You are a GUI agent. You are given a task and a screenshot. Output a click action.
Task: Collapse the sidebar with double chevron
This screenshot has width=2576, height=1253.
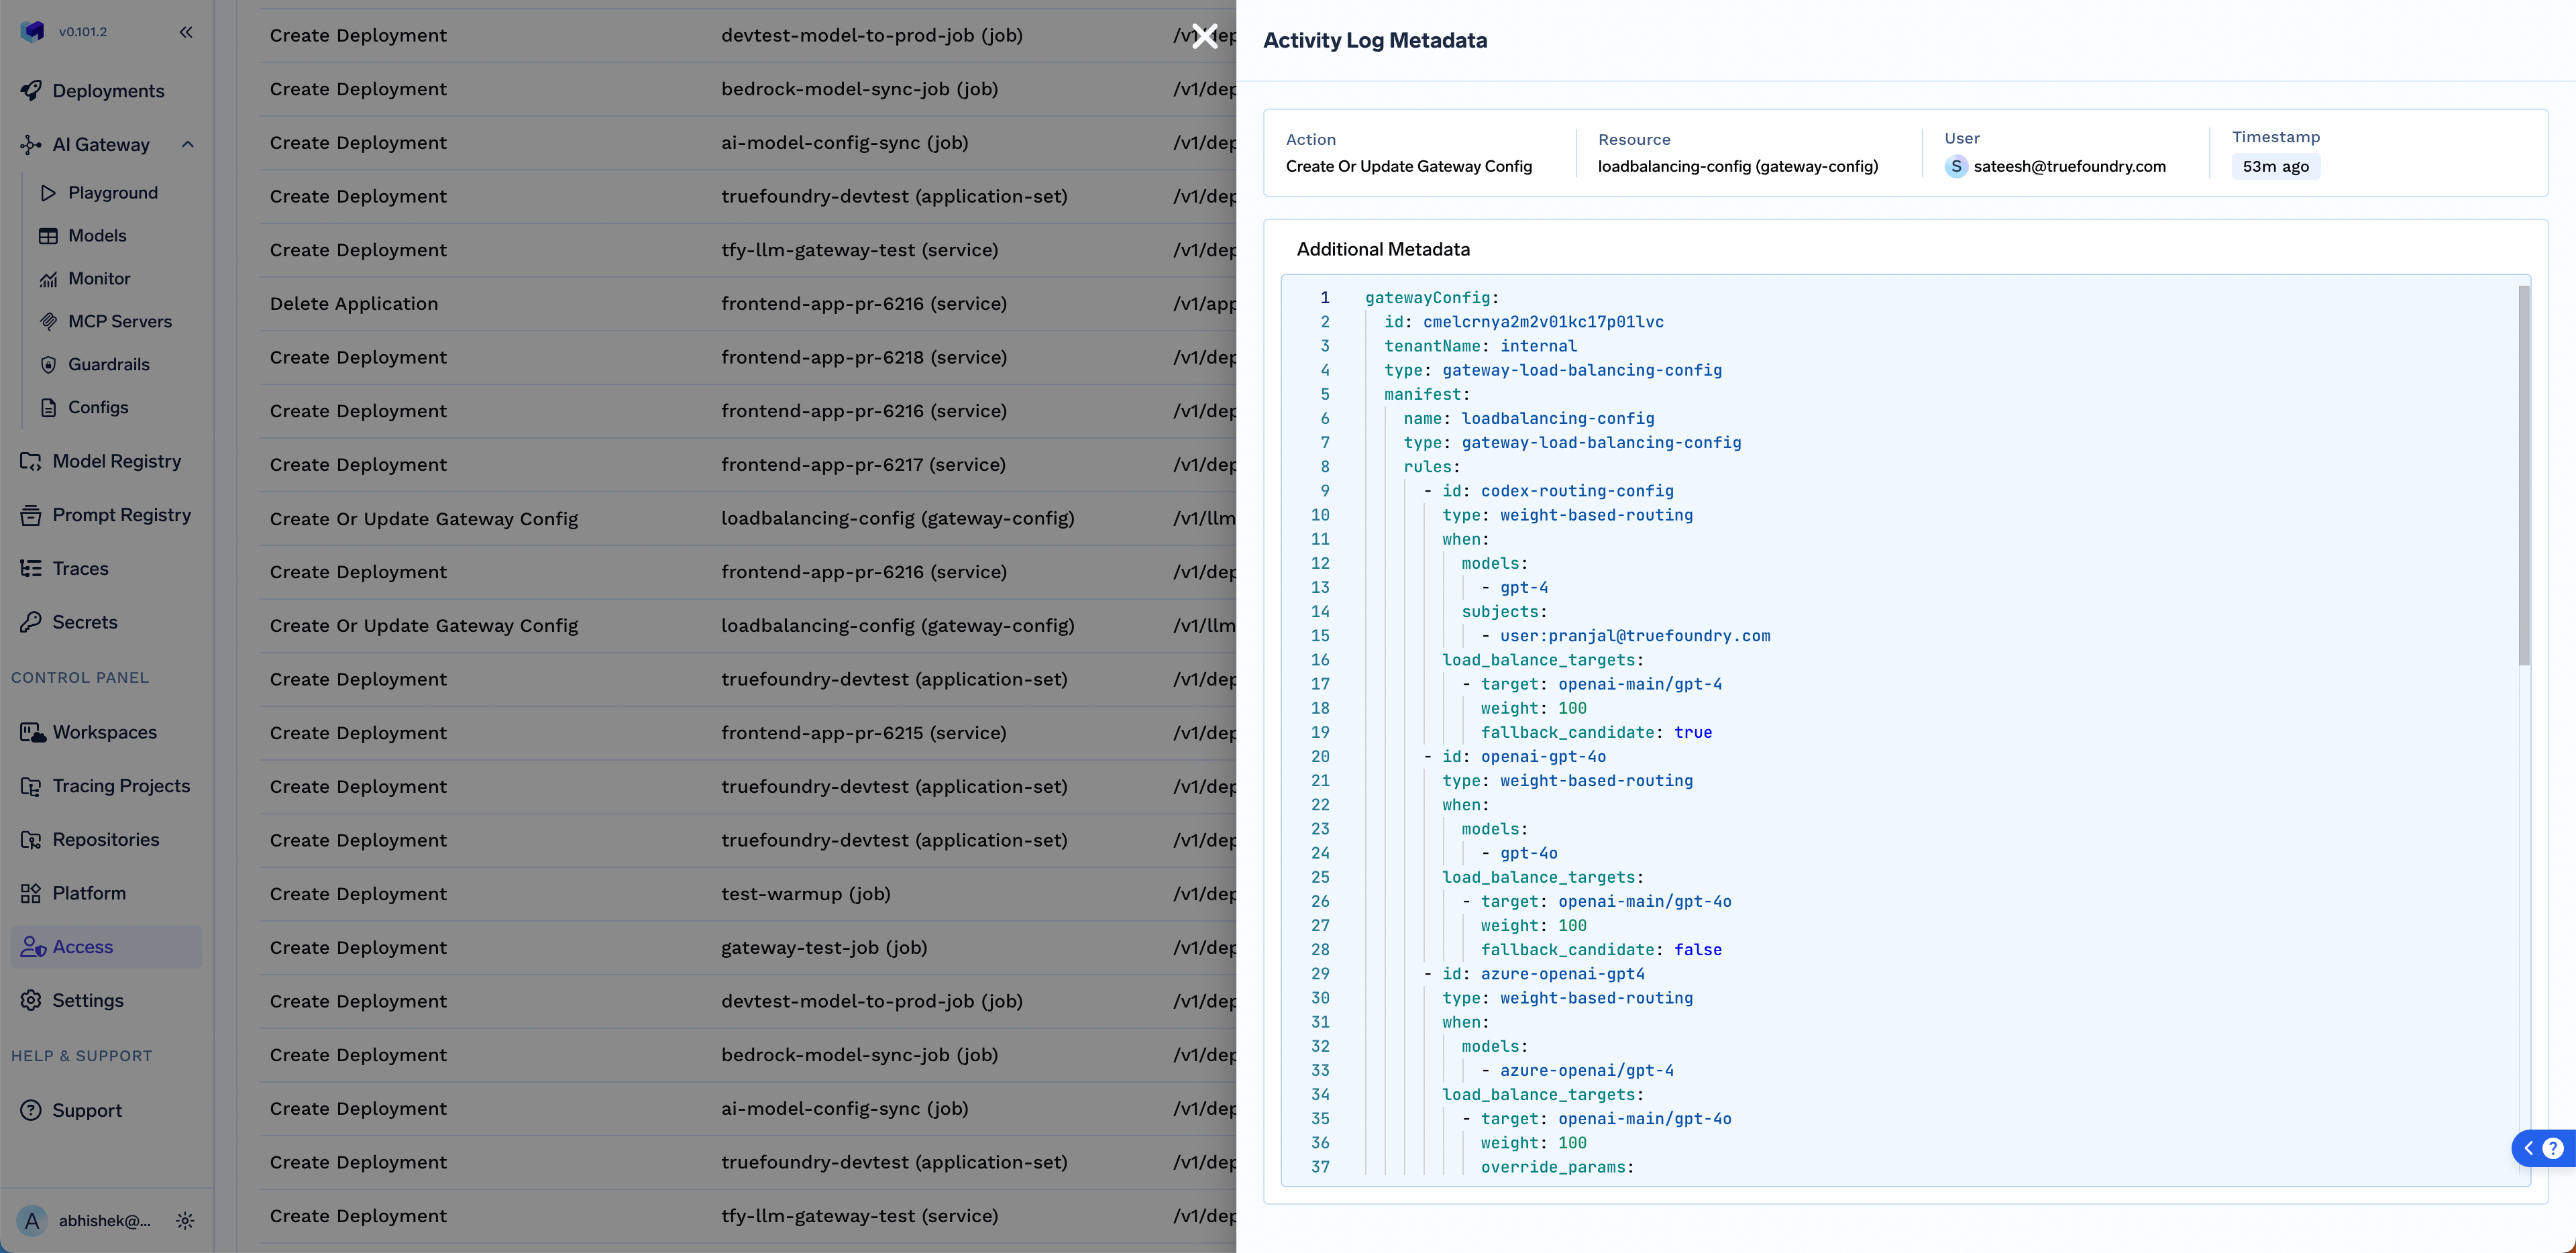click(x=186, y=32)
